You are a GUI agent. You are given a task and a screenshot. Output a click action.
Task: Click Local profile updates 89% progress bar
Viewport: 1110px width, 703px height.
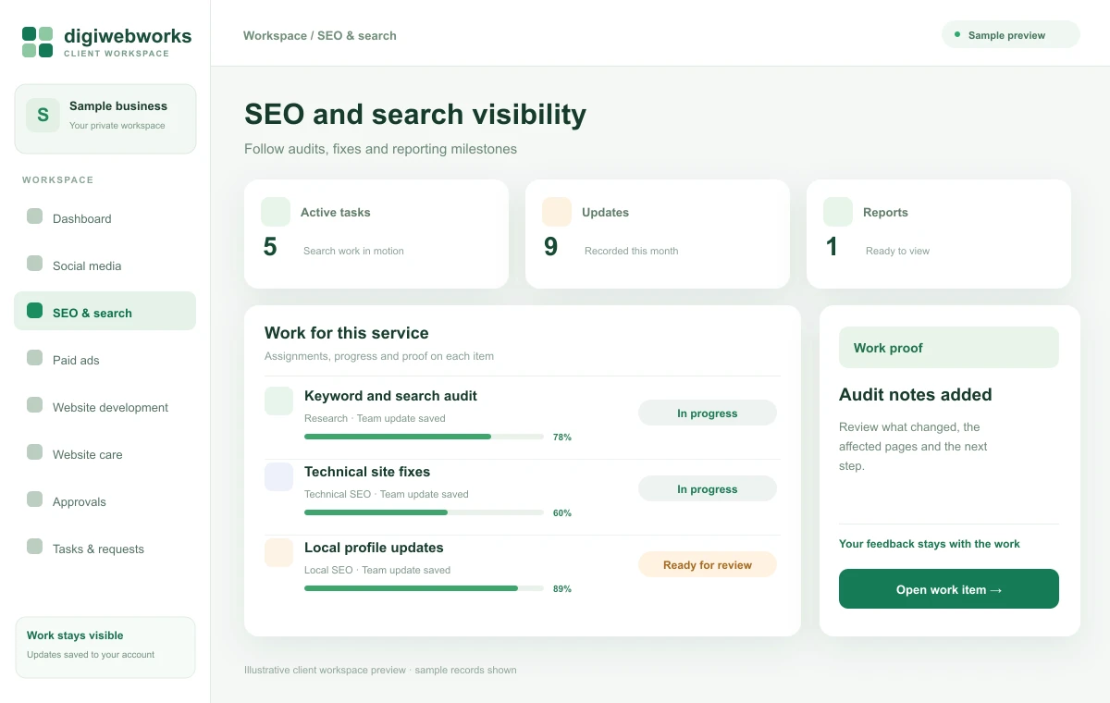click(x=424, y=588)
